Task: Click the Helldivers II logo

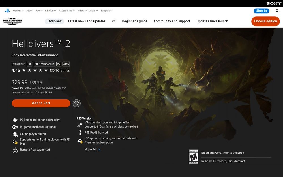Action: [12, 21]
